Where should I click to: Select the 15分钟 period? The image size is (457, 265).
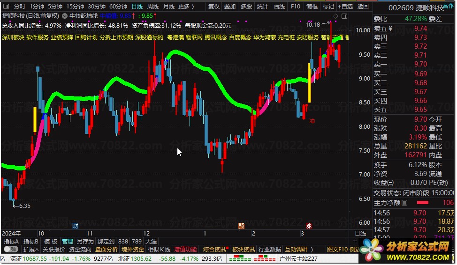tap(75, 6)
